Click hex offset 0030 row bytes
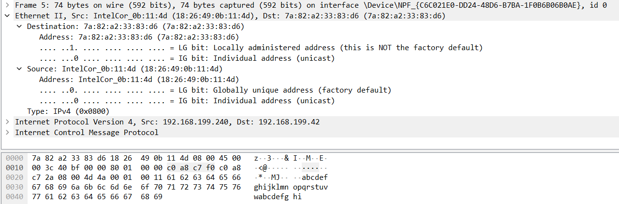The image size is (619, 204). pyautogui.click(x=136, y=187)
